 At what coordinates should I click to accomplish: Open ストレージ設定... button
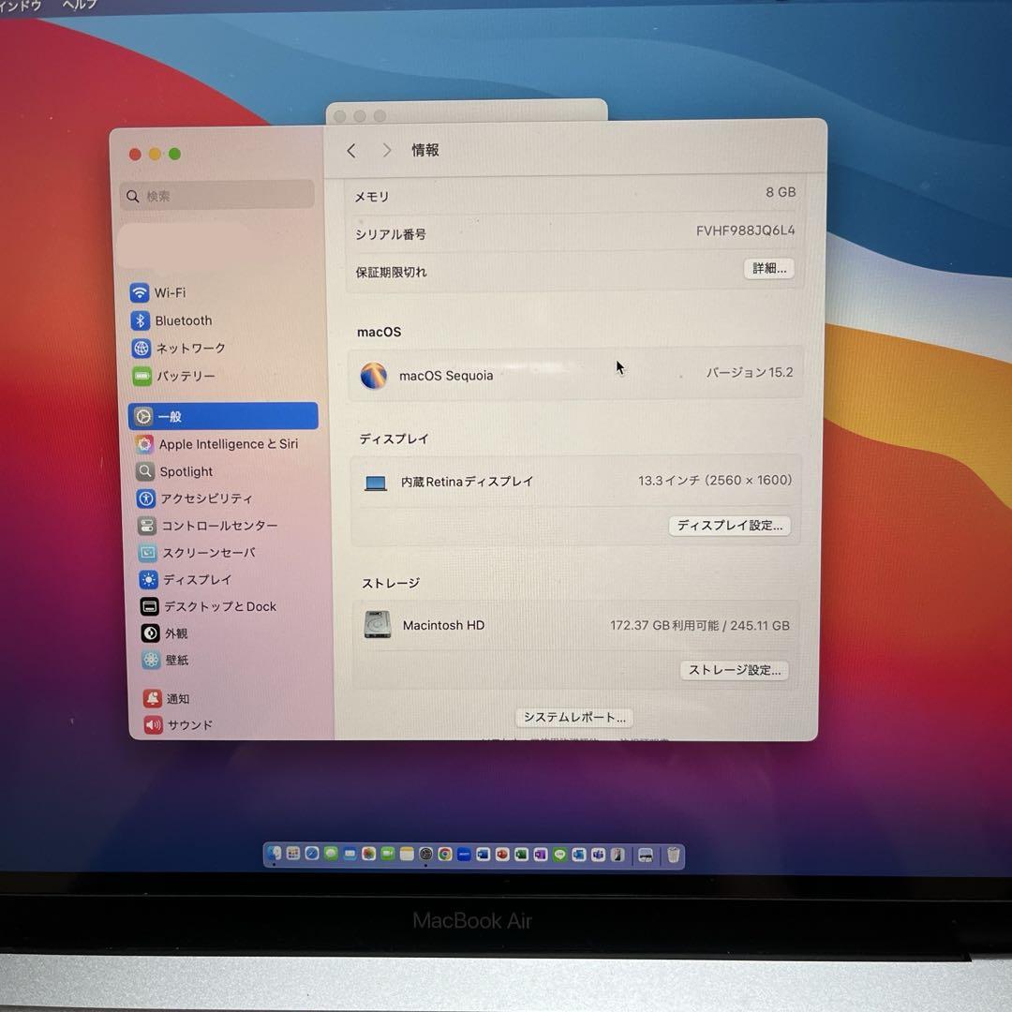click(734, 670)
